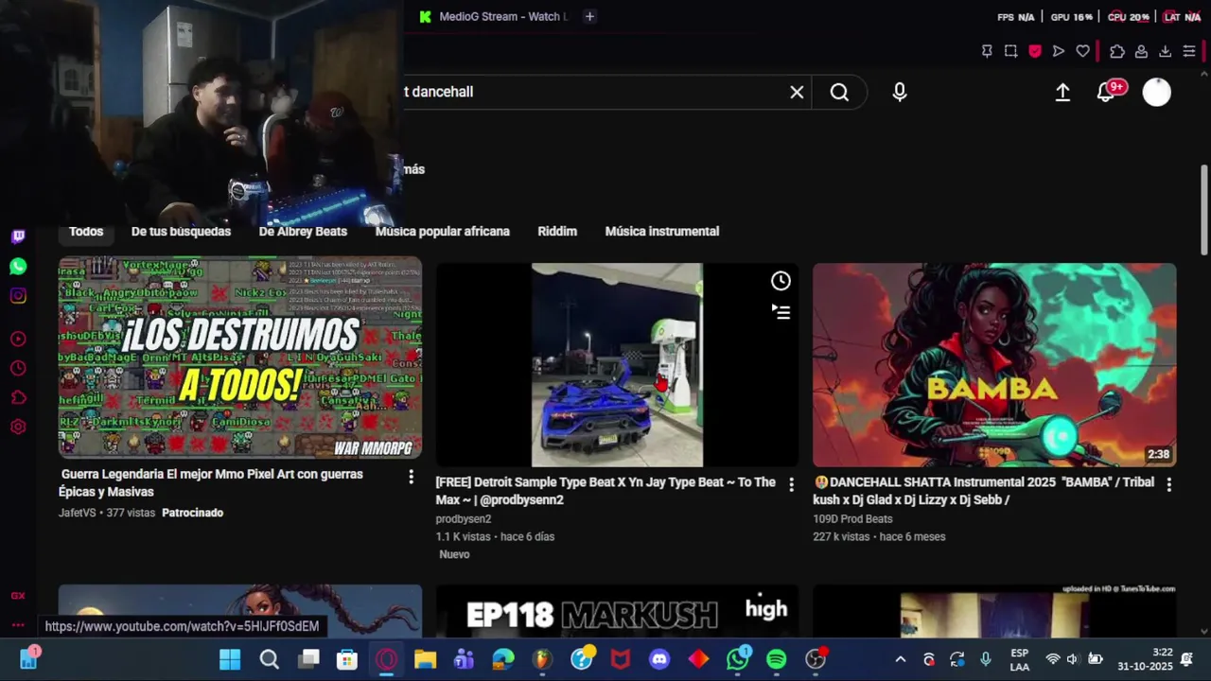Open options menu for Guerra Legendaria ad
Image resolution: width=1211 pixels, height=681 pixels.
point(411,477)
